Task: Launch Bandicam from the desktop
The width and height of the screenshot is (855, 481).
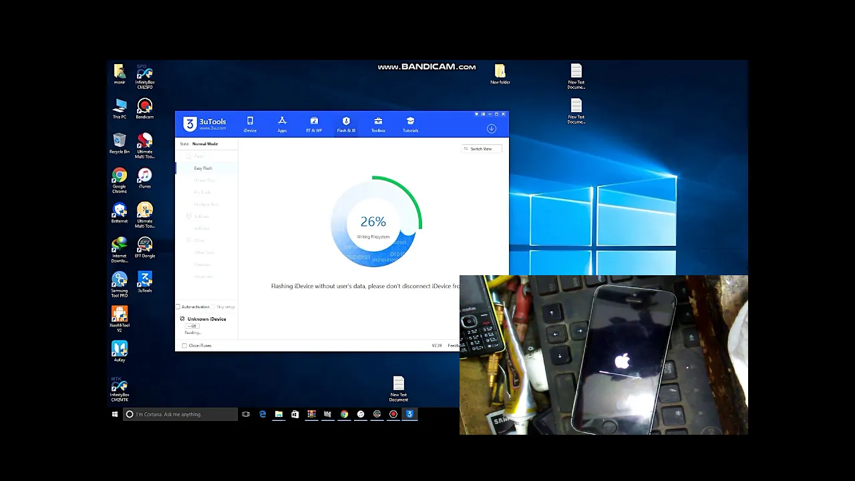Action: pos(145,109)
